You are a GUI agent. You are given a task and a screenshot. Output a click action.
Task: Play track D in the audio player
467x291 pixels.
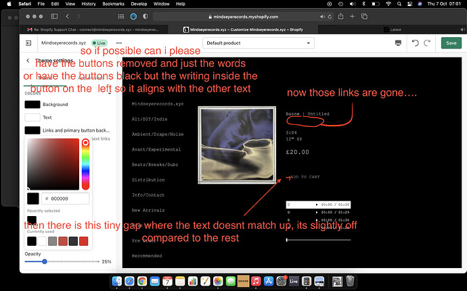coord(317,212)
